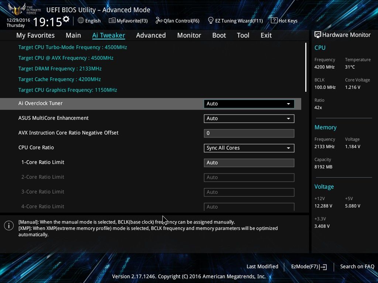Select the CPU Core Ratio label
This screenshot has width=378, height=283.
(36, 147)
